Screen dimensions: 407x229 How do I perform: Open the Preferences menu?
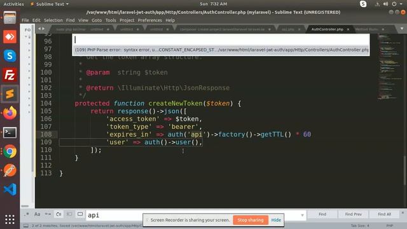click(x=150, y=20)
